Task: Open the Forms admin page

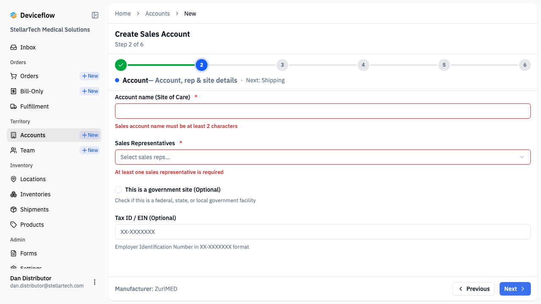Action: (29, 253)
